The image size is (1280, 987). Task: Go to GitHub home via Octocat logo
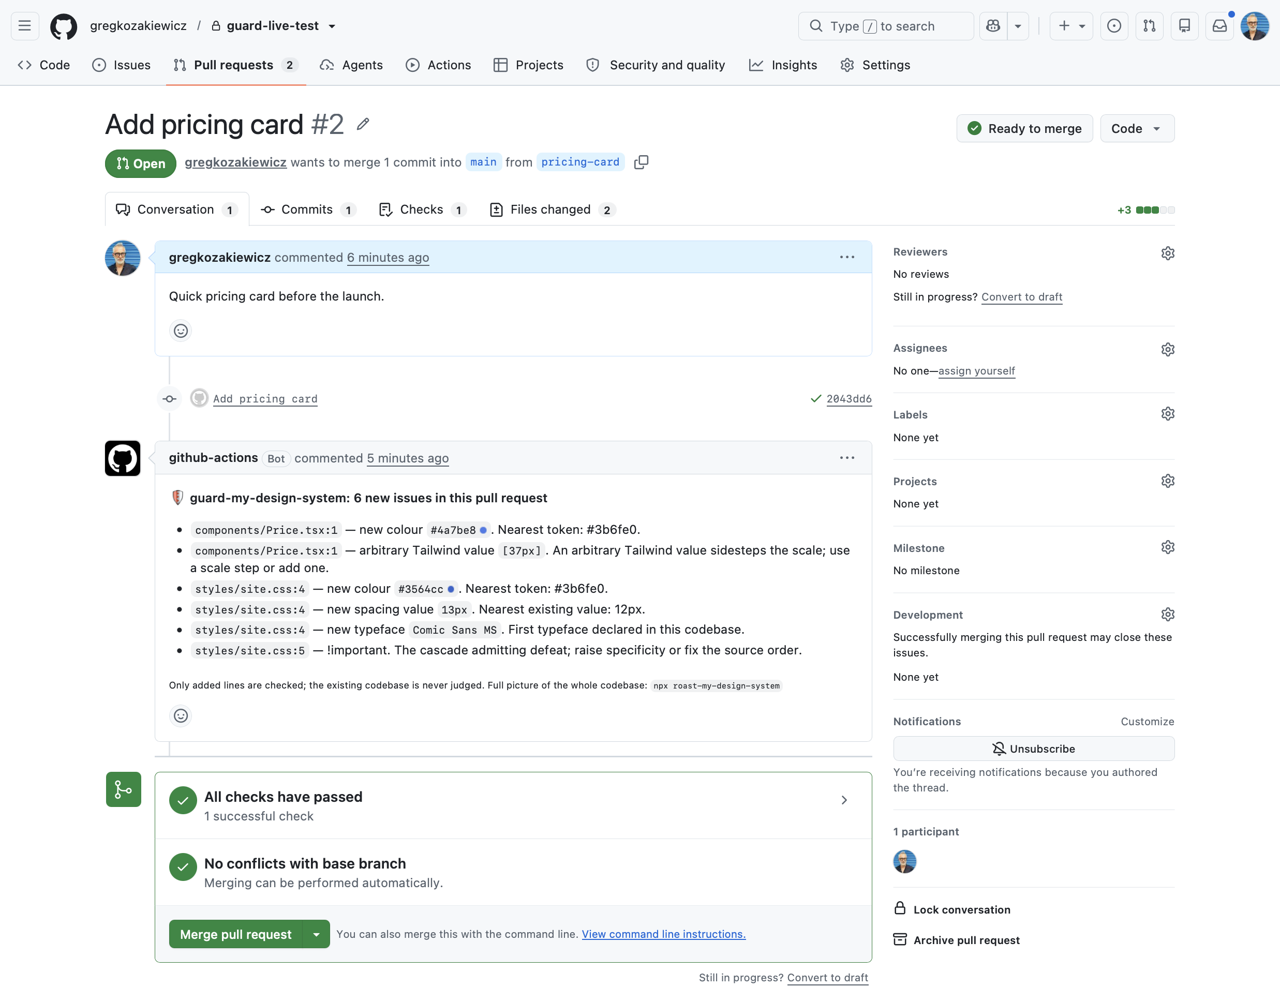point(63,26)
